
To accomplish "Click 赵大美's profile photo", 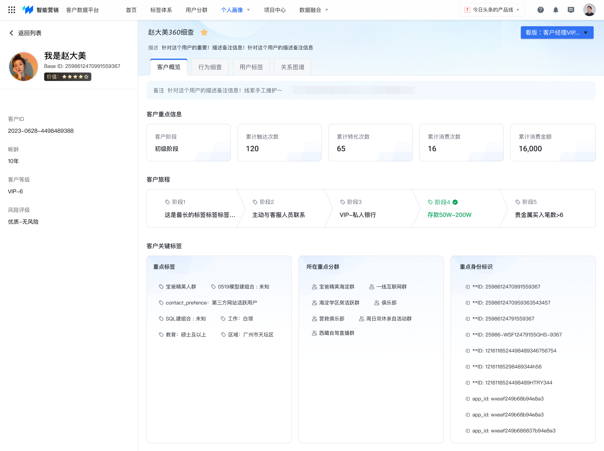I will pyautogui.click(x=23, y=67).
